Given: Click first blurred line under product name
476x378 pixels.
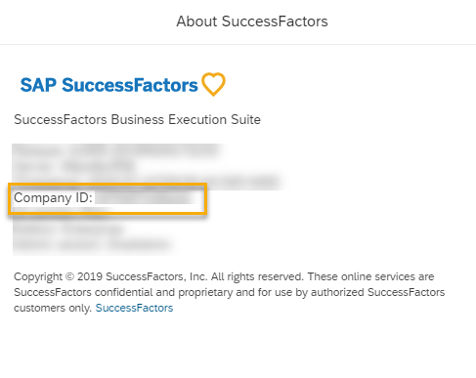Looking at the screenshot, I should click(117, 150).
